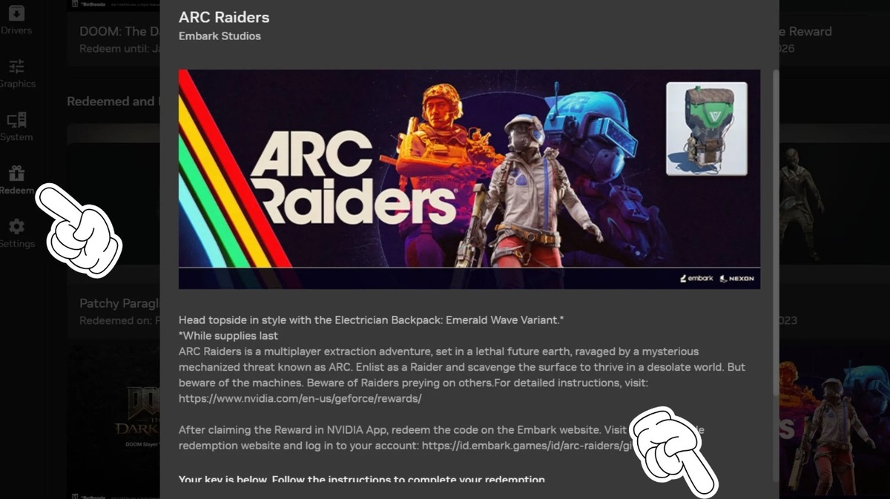Select the System computer icon
Viewport: 890px width, 499px height.
(x=16, y=120)
